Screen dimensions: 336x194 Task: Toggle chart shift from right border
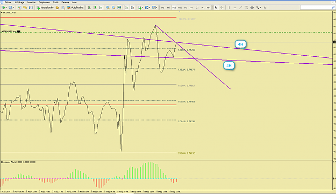132,8
